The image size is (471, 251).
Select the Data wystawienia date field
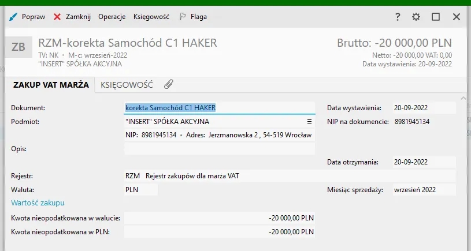(x=423, y=108)
